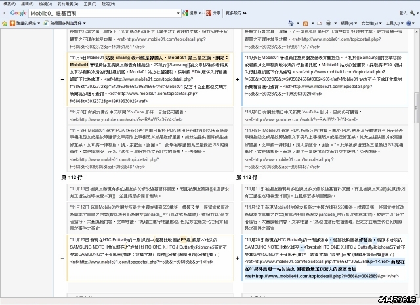Viewport: 420px width, 305px height.
Task: Open the 說明(H) menu
Action: coord(108,4)
